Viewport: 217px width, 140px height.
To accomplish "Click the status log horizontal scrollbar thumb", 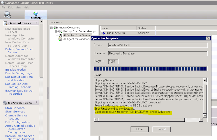I will 141,120.
